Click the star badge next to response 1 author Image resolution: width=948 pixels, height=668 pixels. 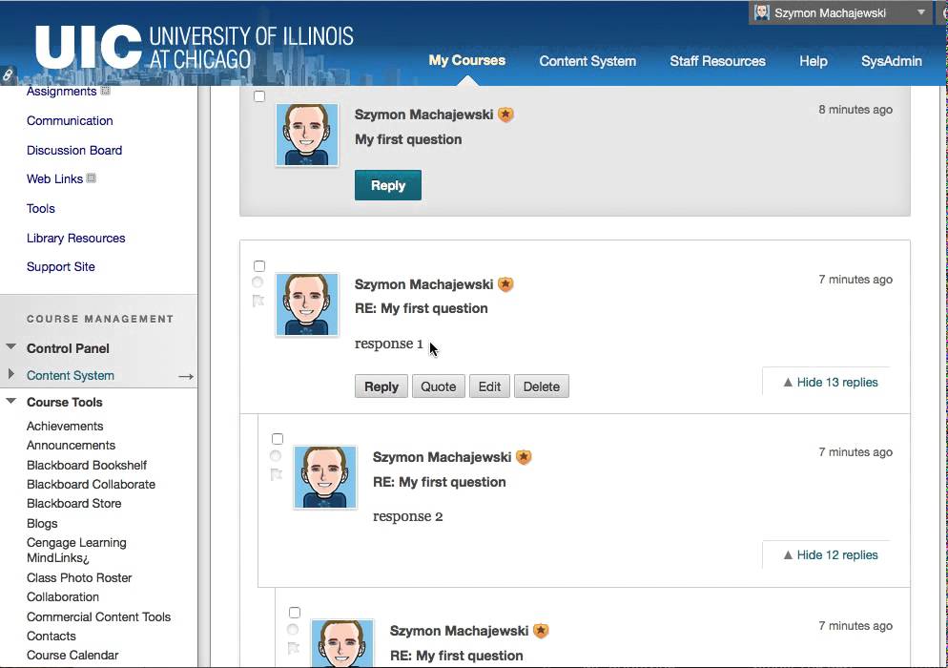505,284
